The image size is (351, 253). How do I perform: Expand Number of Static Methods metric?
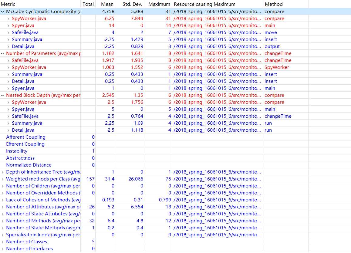click(3, 228)
